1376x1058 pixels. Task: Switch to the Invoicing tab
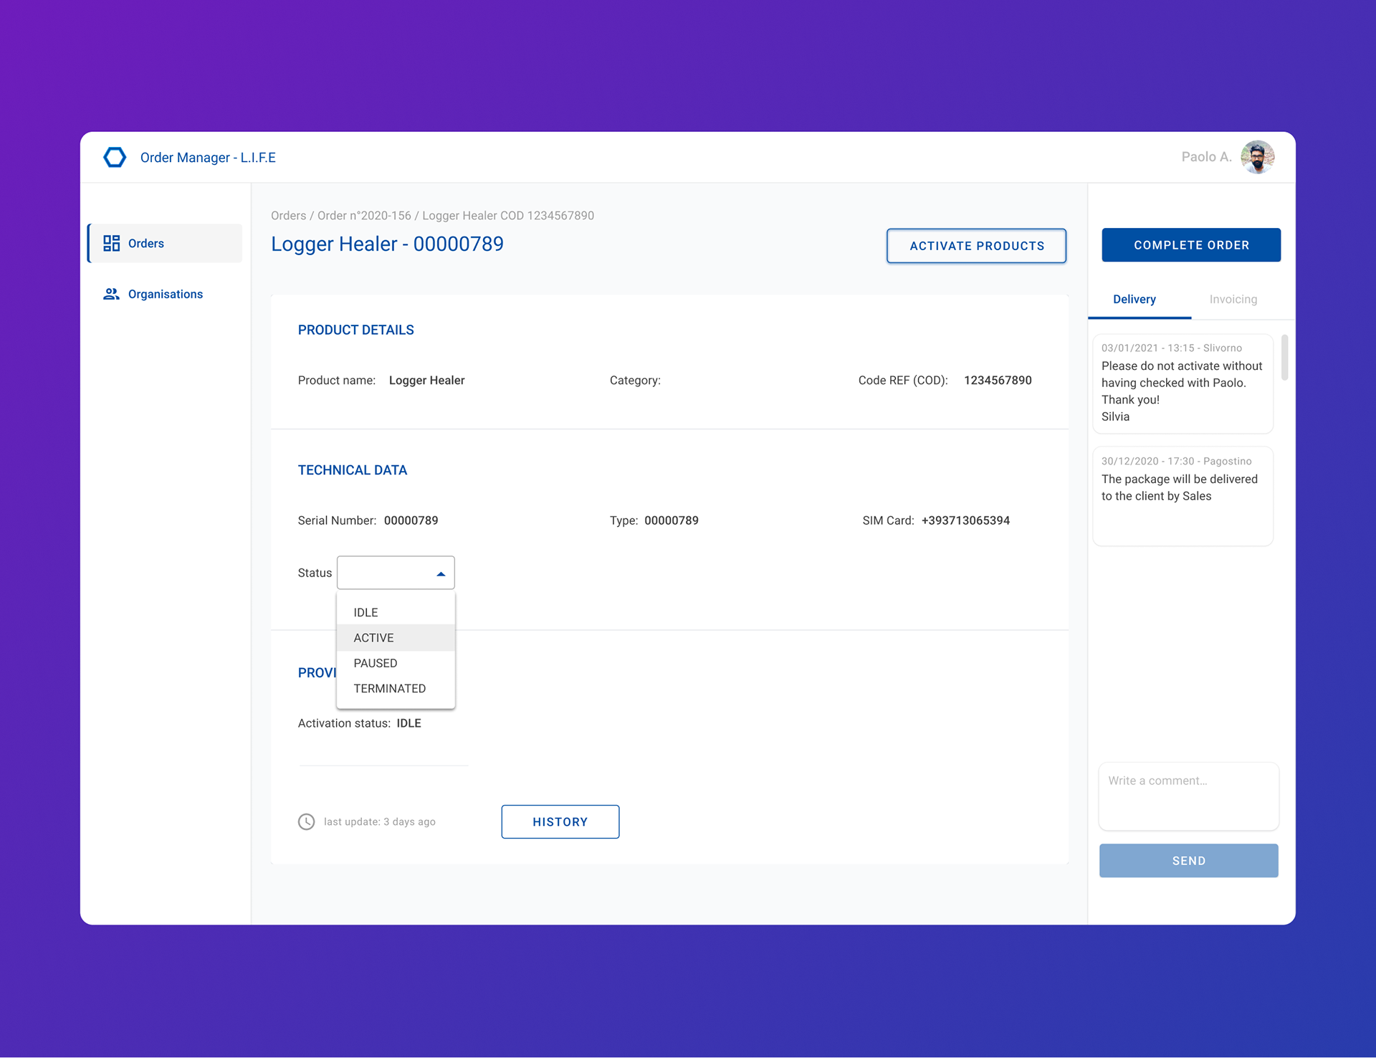click(x=1233, y=299)
